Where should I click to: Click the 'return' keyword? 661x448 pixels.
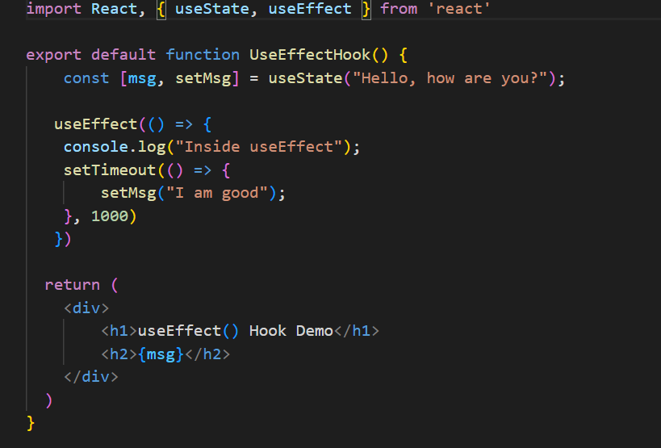point(72,285)
